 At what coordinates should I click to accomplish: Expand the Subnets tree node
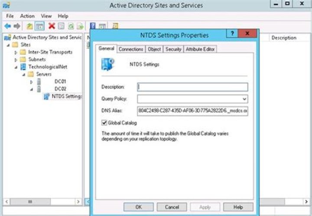(x=16, y=60)
